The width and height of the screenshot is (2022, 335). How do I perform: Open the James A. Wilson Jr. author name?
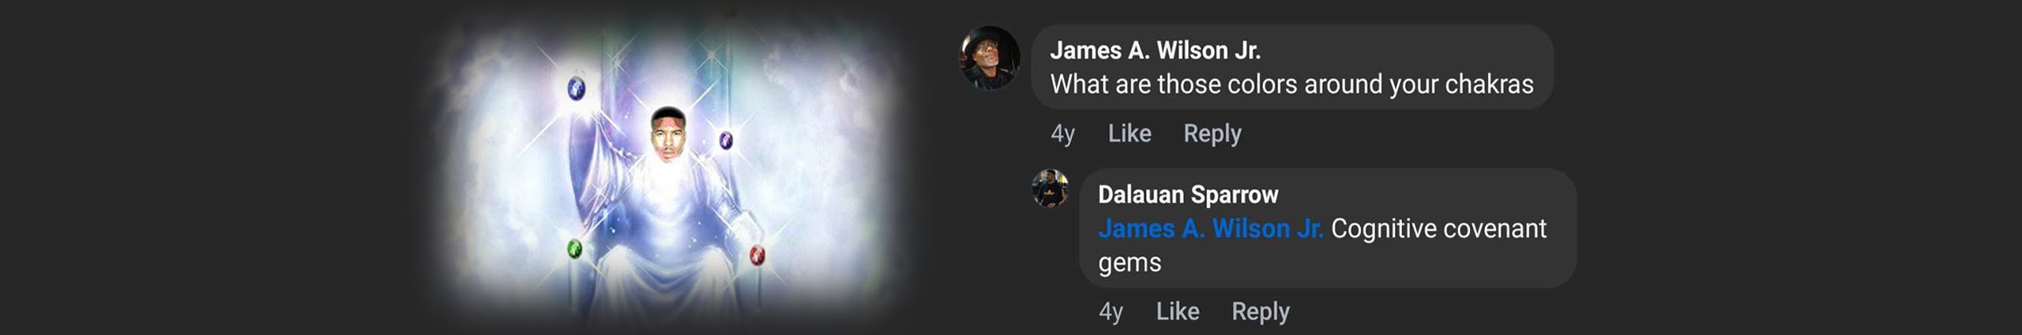[x=1155, y=51]
